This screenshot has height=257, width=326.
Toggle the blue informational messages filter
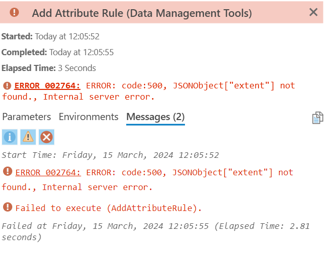pyautogui.click(x=10, y=137)
